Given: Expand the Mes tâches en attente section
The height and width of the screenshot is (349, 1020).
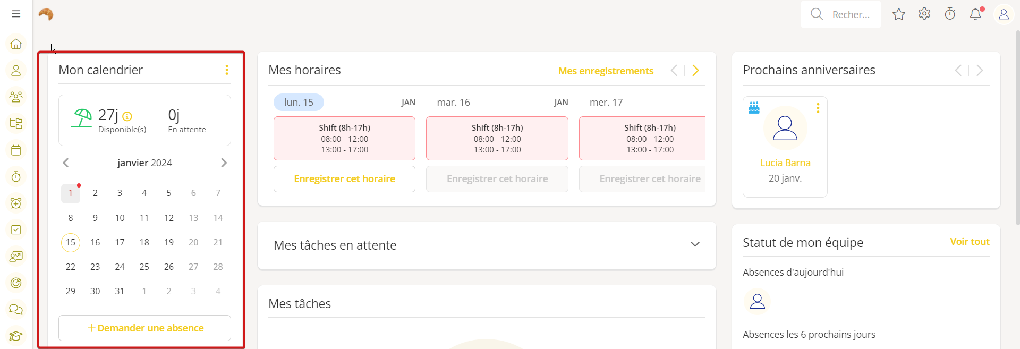Looking at the screenshot, I should [695, 244].
